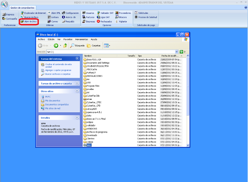Open the Validador SAT tool
248x182 pixels.
point(98,13)
